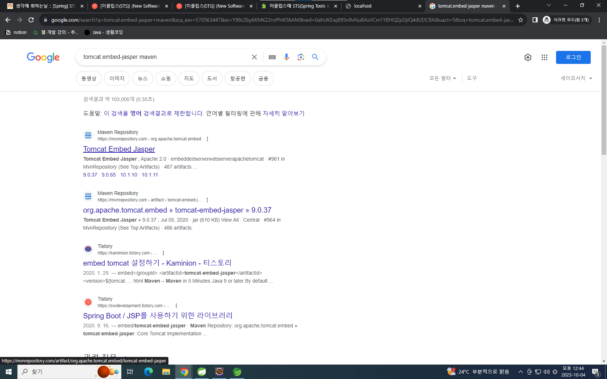Viewport: 607px width, 379px height.
Task: Go forward in browser history
Action: tap(20, 20)
